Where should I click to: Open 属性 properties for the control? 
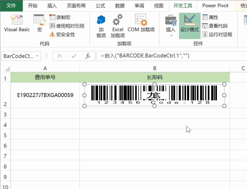coord(210,17)
